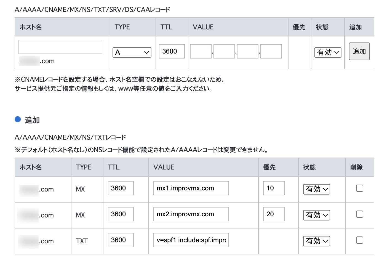
Task: Check the delete checkbox for the mx1.improvmx.com record
Action: [x=359, y=188]
